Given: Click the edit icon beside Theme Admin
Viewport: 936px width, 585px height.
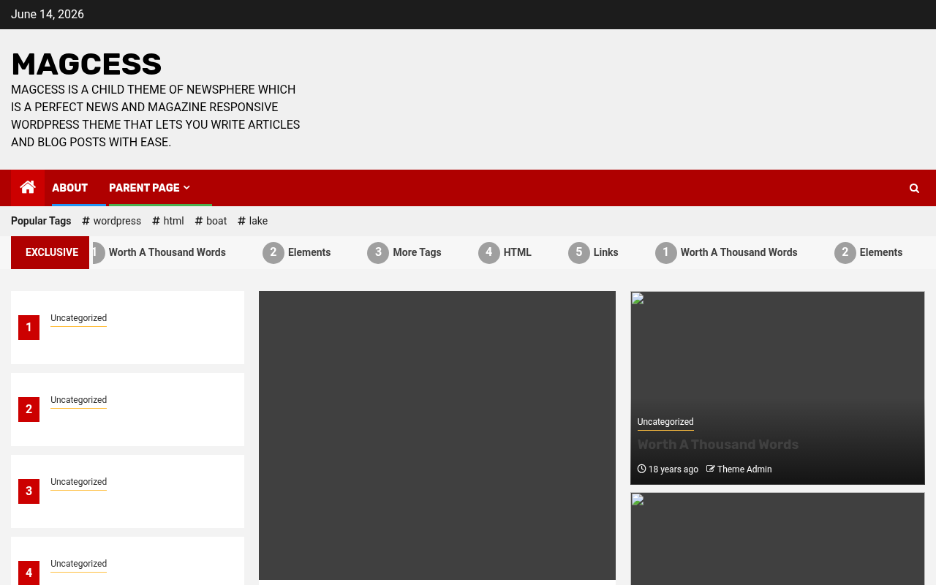Looking at the screenshot, I should point(711,469).
